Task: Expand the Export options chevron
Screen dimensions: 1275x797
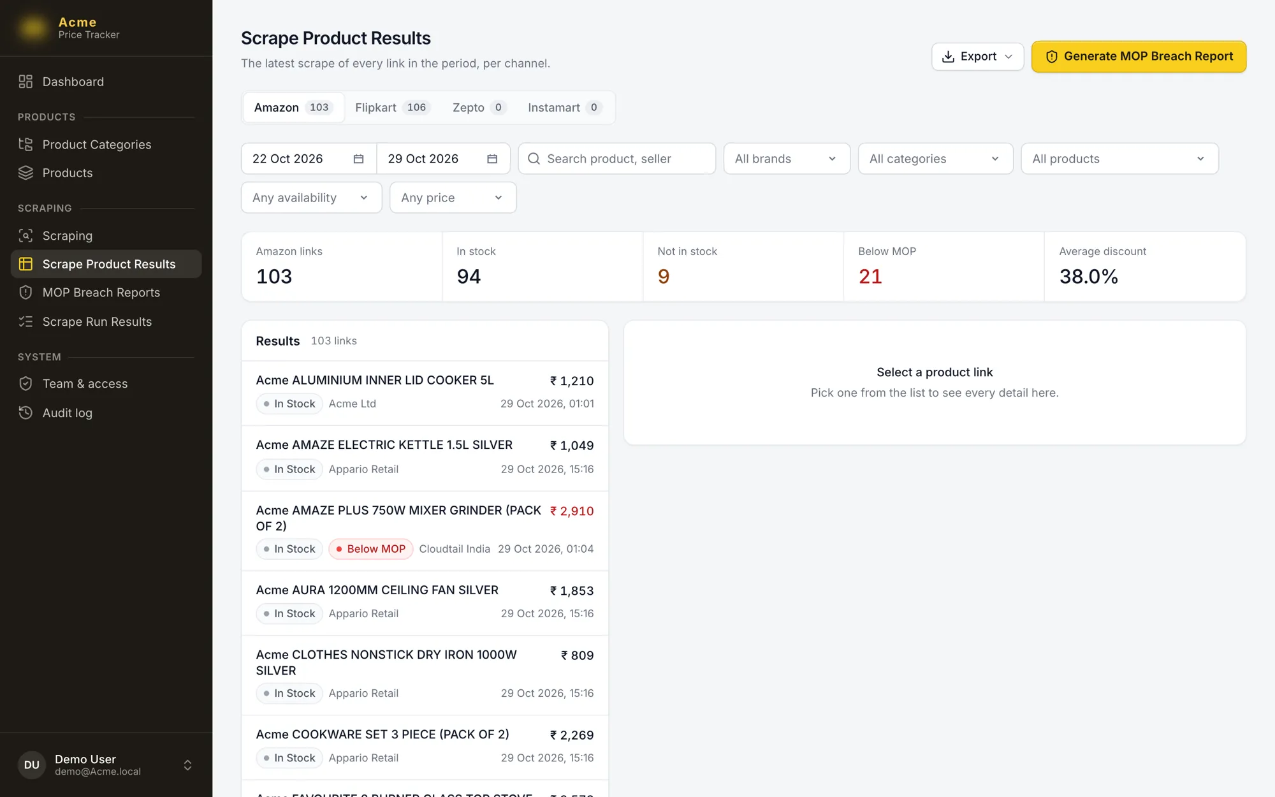Action: 1009,57
